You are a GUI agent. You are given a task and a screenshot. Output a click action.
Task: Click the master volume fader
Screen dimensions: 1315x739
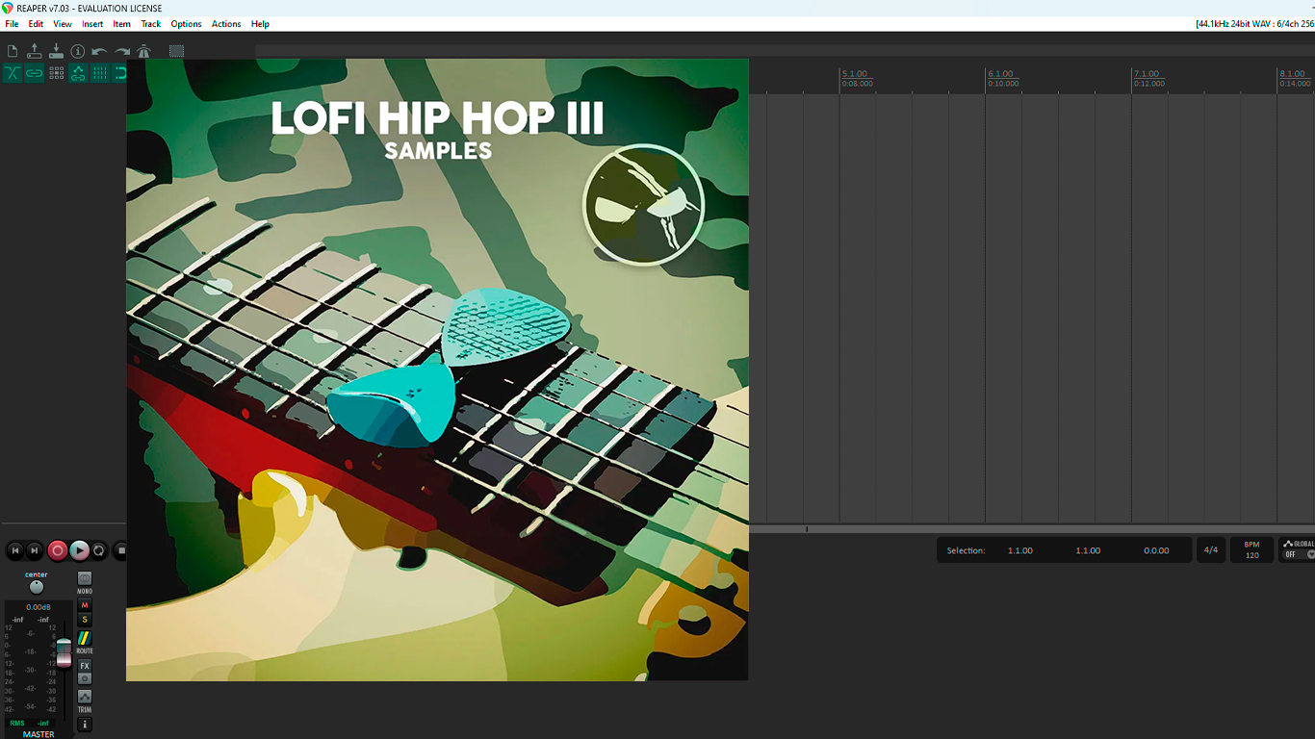tap(64, 651)
